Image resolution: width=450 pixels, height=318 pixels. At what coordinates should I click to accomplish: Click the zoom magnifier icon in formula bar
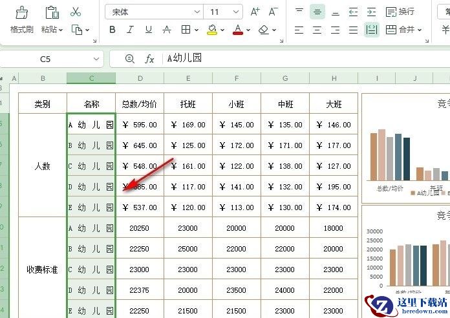click(130, 59)
